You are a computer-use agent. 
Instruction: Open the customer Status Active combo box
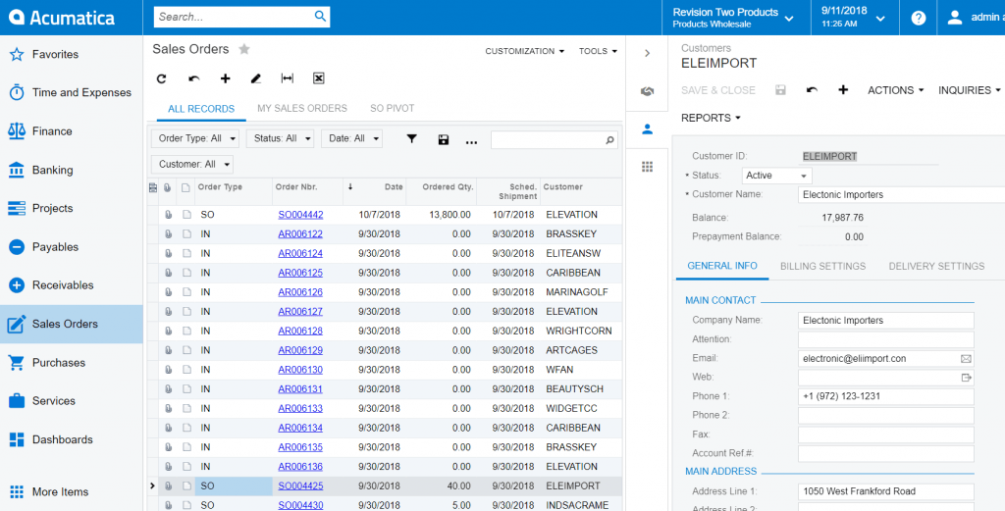pyautogui.click(x=776, y=176)
